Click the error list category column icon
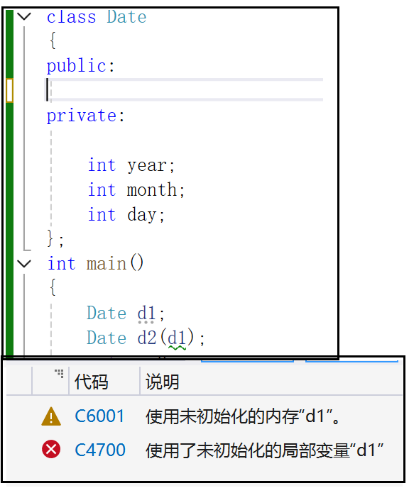This screenshot has width=409, height=488. [59, 373]
